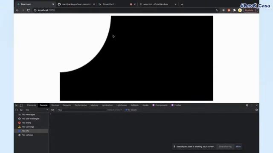Image resolution: width=273 pixels, height=153 pixels.
Task: Open the Performance panel tab
Action: pos(81,105)
